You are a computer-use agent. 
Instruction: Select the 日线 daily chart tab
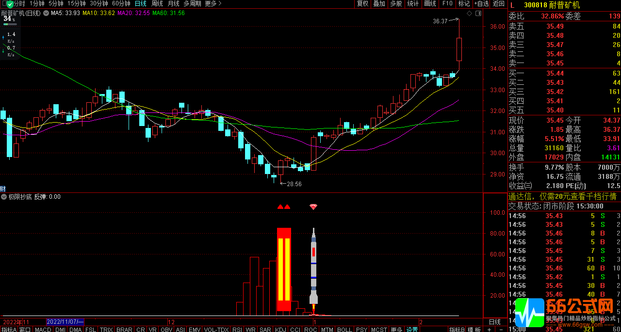(141, 3)
